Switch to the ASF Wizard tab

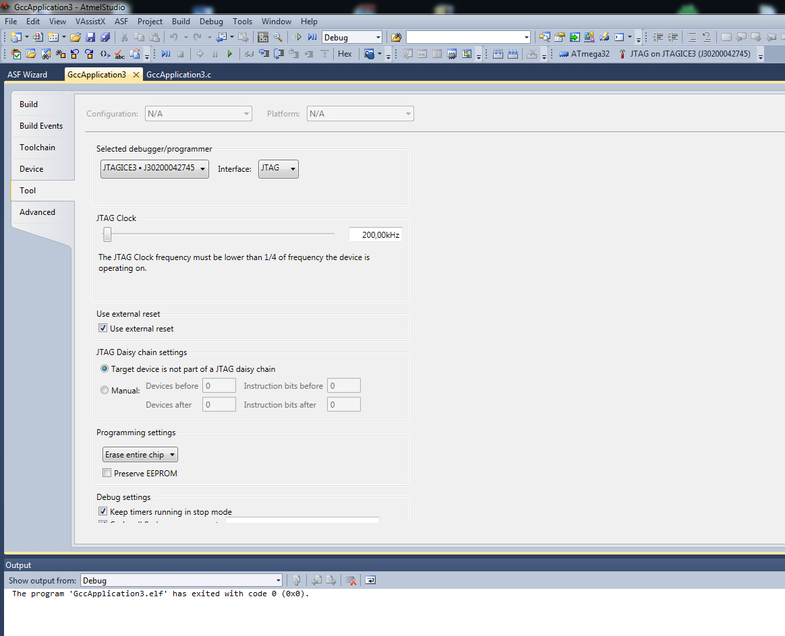[28, 75]
